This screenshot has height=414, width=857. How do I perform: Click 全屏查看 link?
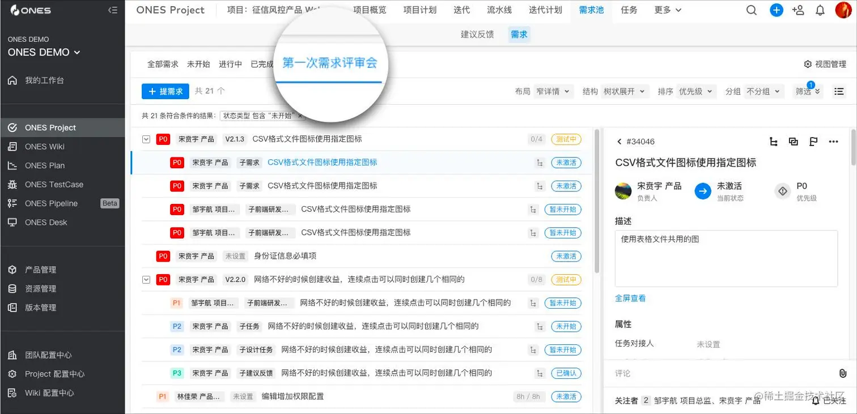[630, 298]
